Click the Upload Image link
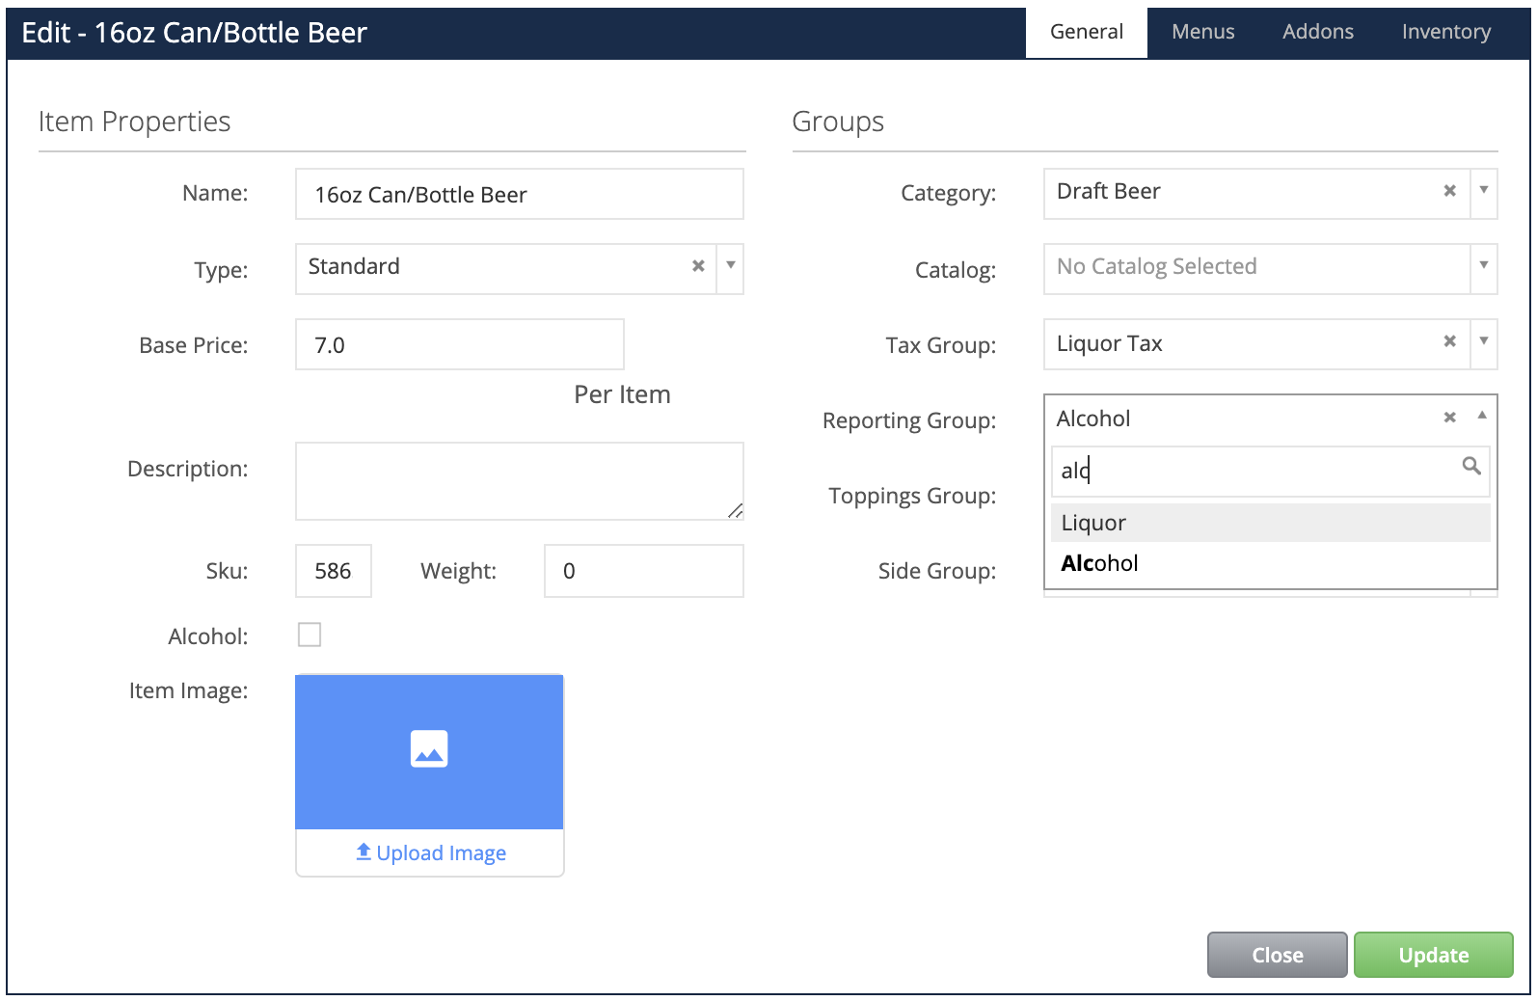1537x1001 pixels. 431,852
